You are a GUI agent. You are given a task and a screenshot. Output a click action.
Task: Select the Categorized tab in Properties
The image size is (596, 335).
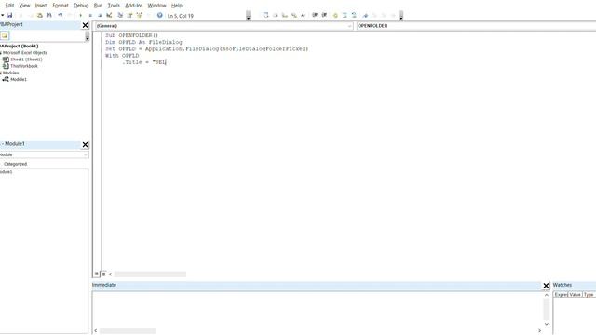pyautogui.click(x=15, y=164)
